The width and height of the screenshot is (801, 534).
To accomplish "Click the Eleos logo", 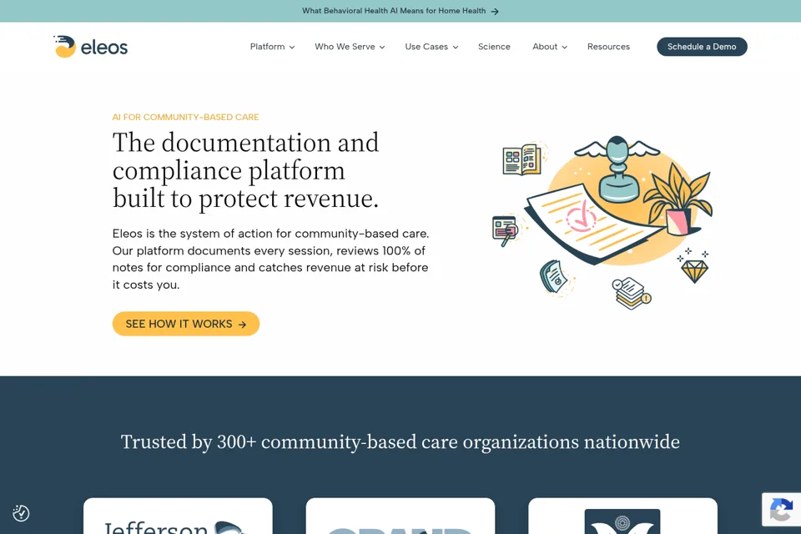I will [x=90, y=47].
